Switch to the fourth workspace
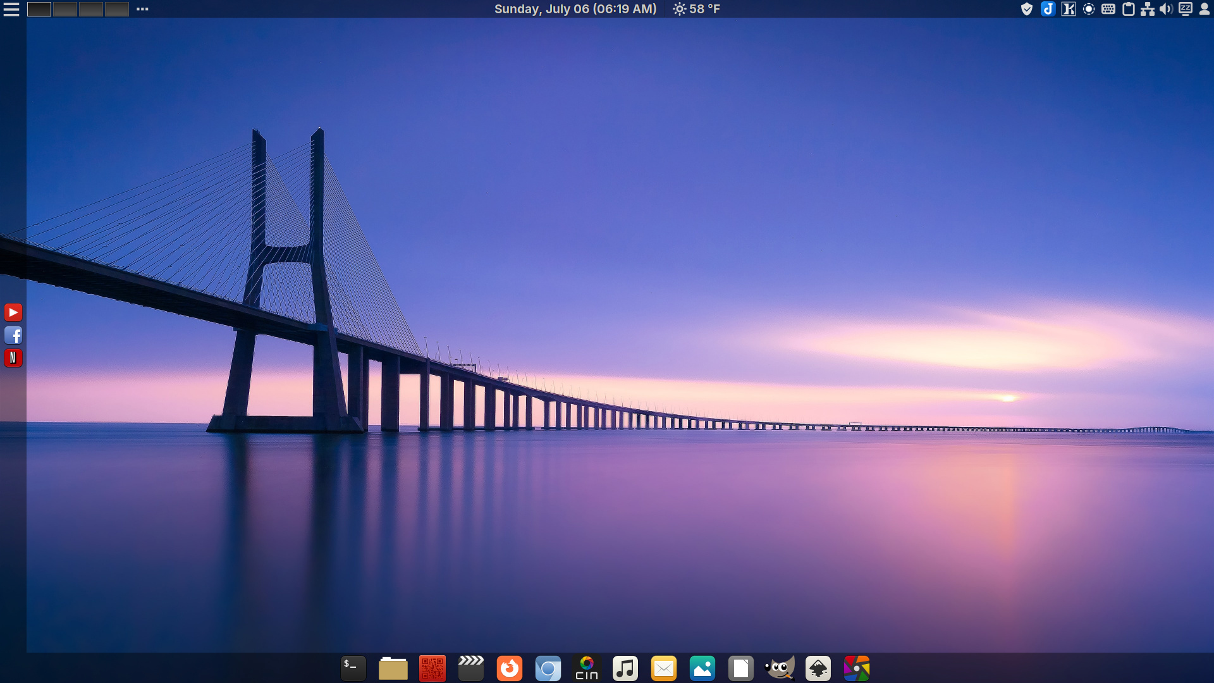Screen dimensions: 1214x683 click(117, 9)
